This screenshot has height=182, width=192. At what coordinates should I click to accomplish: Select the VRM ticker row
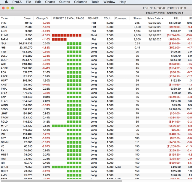coord(96,23)
